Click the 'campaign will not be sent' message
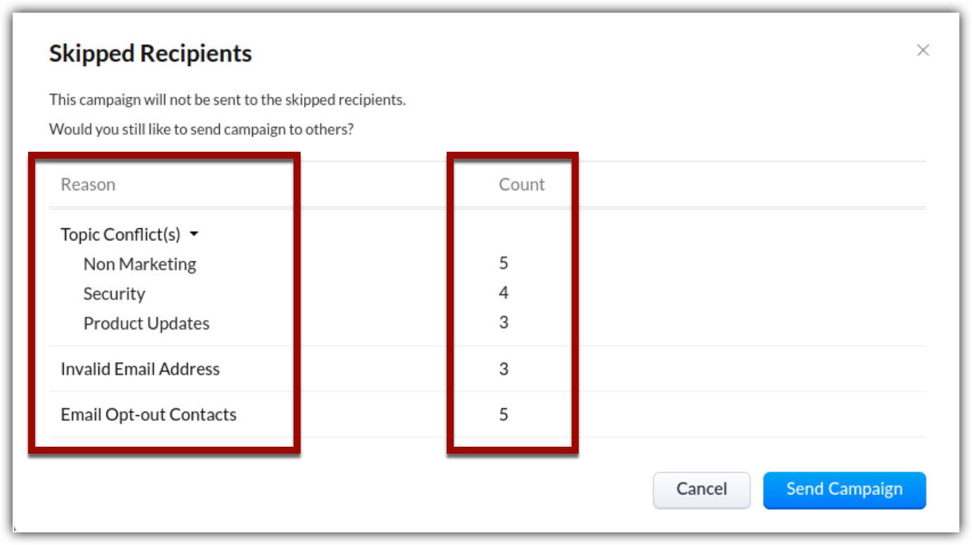Image resolution: width=972 pixels, height=545 pixels. 227,100
